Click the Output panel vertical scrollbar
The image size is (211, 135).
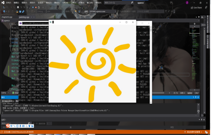coord(198,109)
